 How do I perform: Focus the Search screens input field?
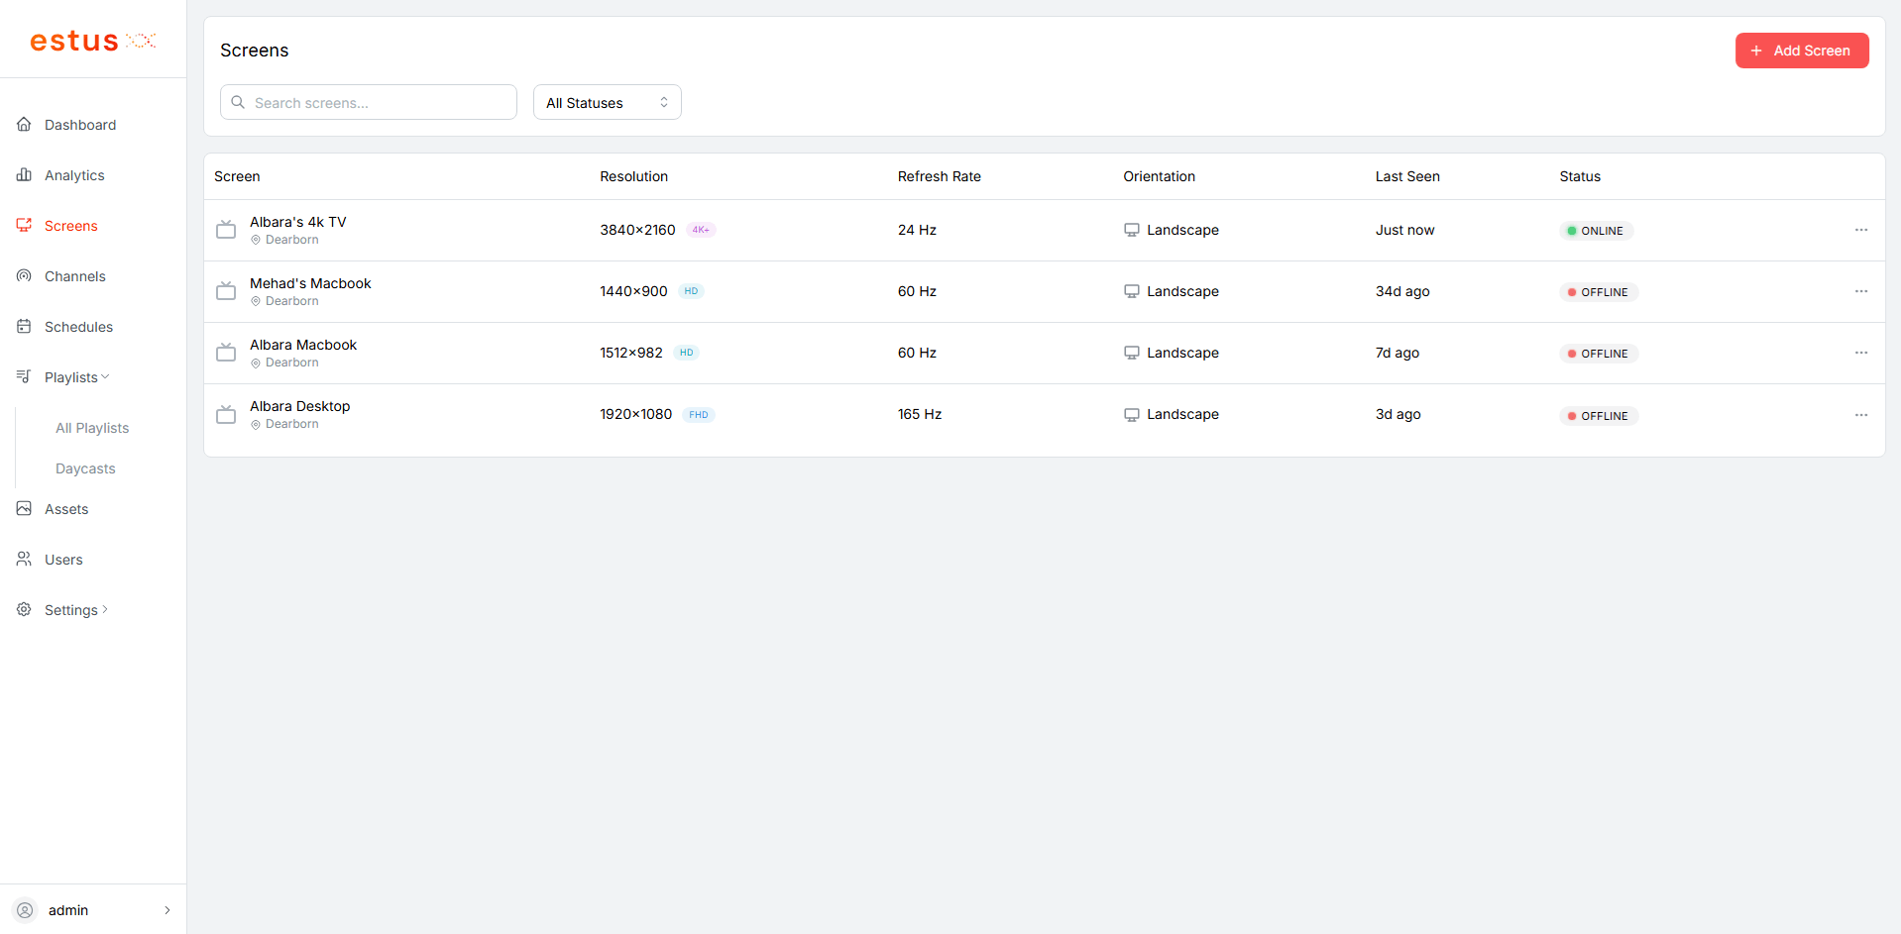point(369,102)
